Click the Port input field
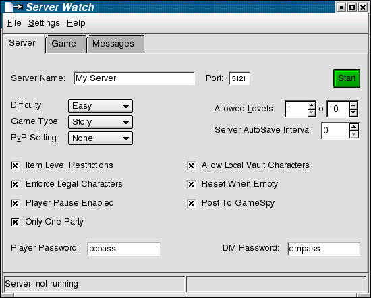Screen dimensions: 371x298 pos(239,78)
